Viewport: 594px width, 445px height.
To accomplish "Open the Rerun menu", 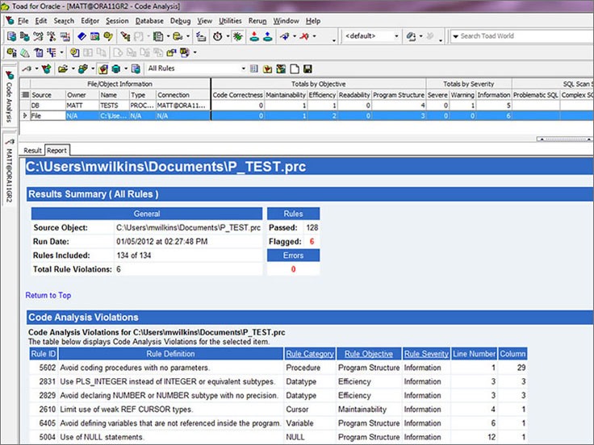I will [x=257, y=21].
